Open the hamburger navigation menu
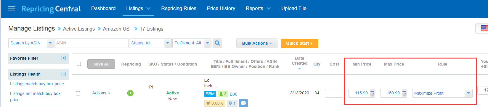 (x=12, y=9)
